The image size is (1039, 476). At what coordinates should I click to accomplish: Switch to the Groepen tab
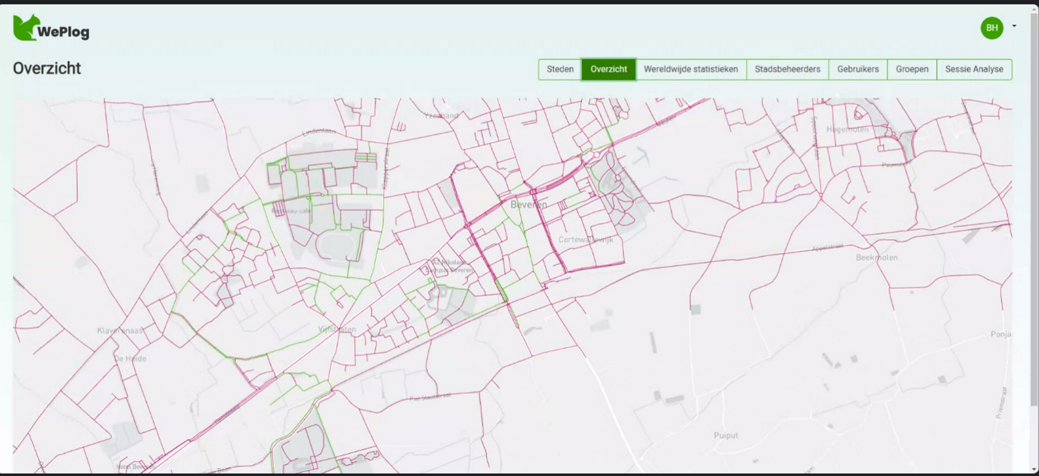(x=912, y=69)
